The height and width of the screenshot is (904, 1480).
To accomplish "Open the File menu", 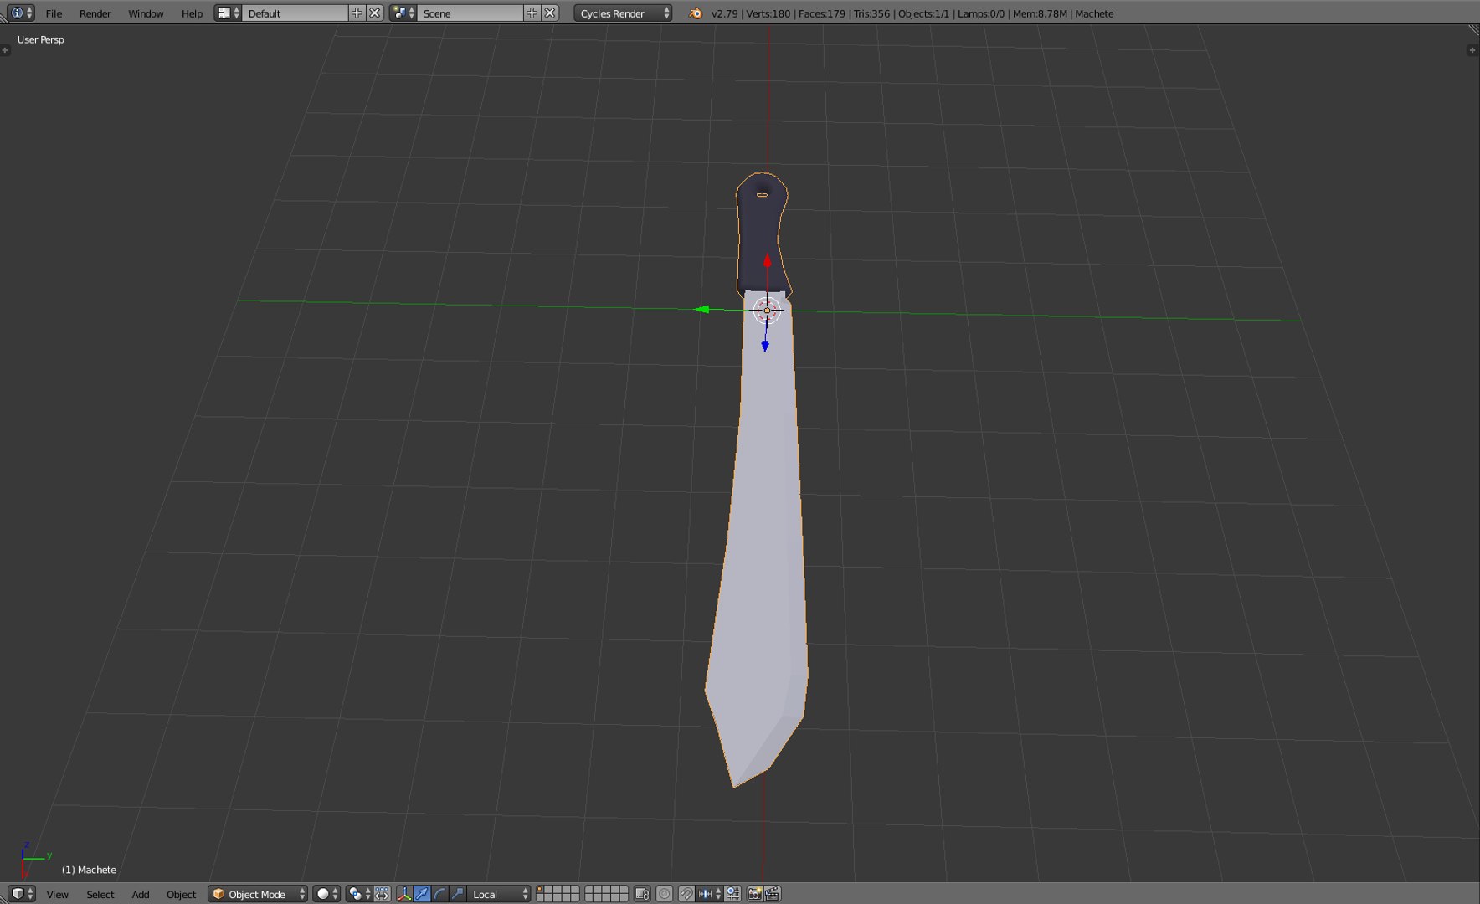I will point(54,13).
